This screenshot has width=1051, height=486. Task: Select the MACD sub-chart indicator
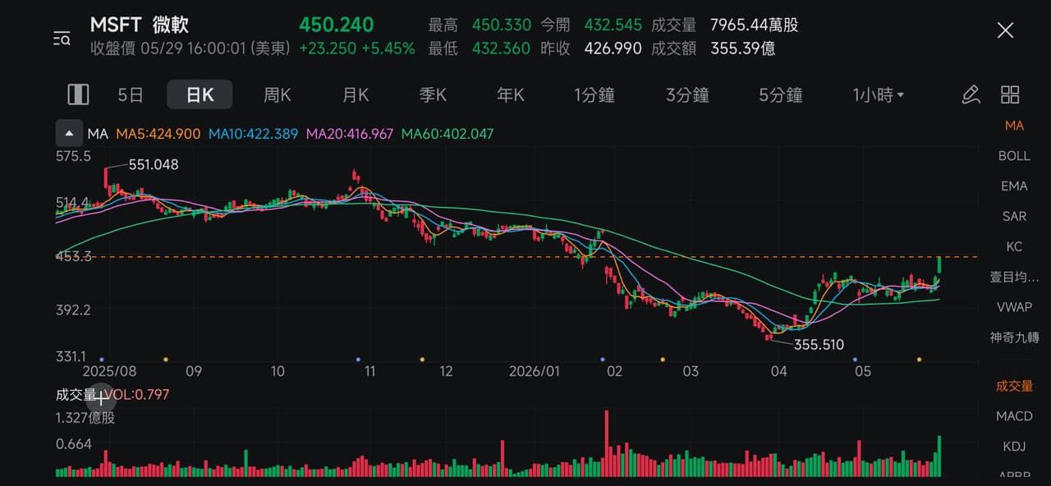pos(1014,416)
